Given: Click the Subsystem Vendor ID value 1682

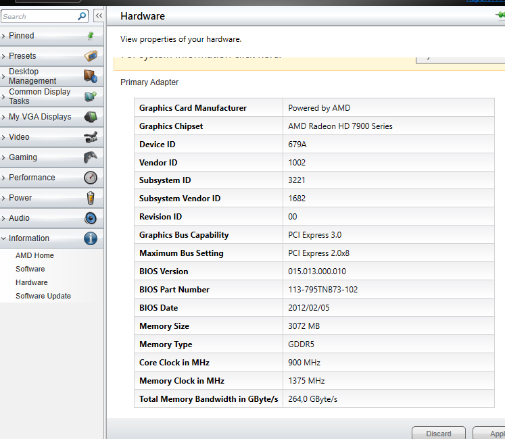Looking at the screenshot, I should pos(297,199).
